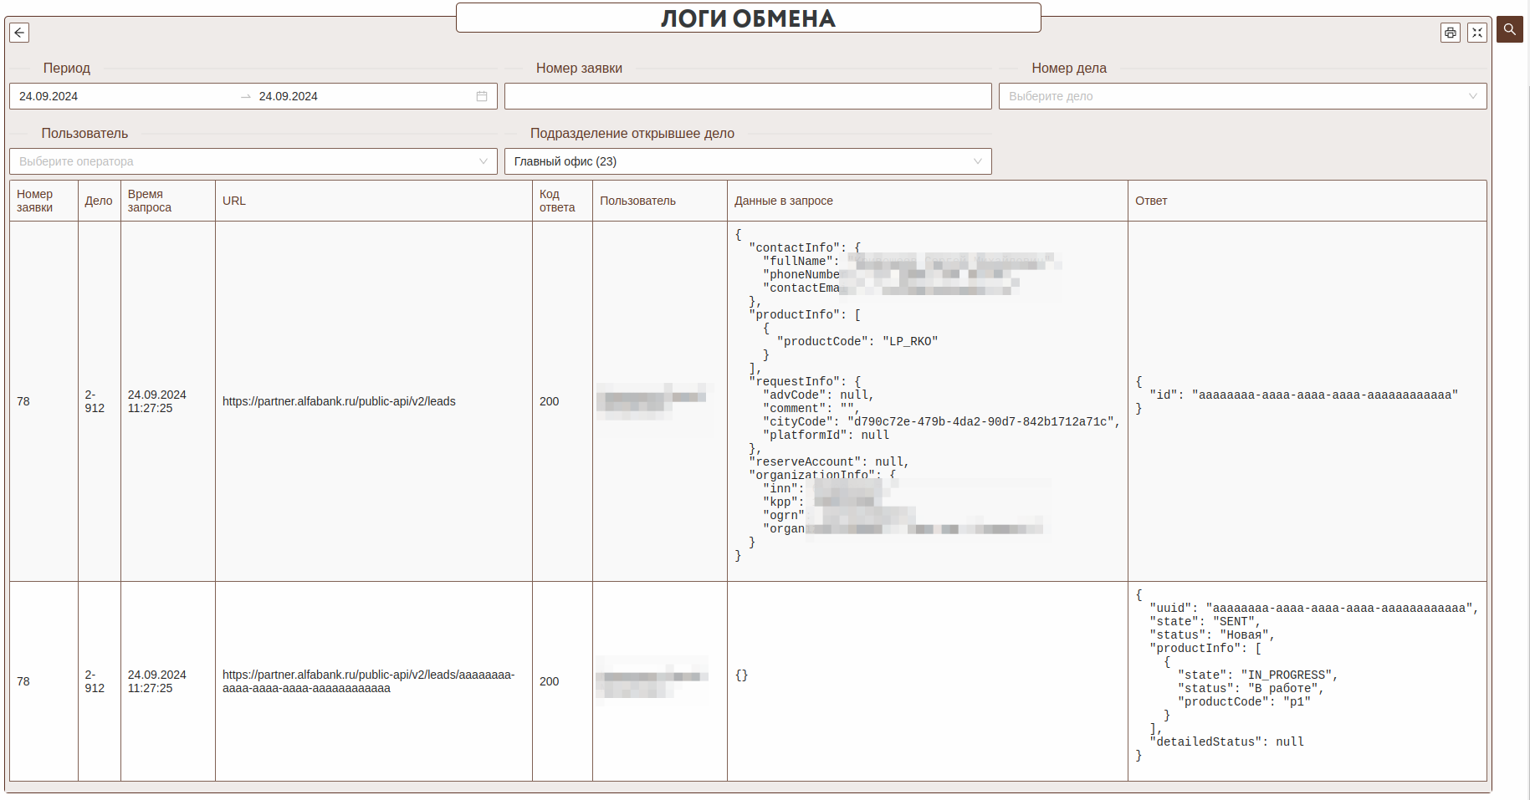Click the first row leads URL

click(339, 401)
